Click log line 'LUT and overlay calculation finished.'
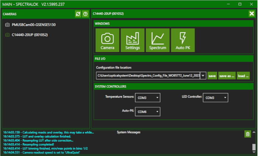 (37, 136)
